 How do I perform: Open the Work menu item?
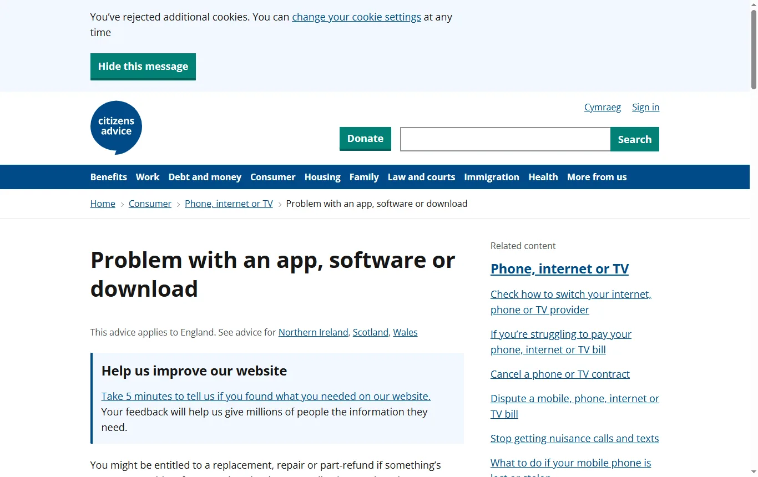148,177
